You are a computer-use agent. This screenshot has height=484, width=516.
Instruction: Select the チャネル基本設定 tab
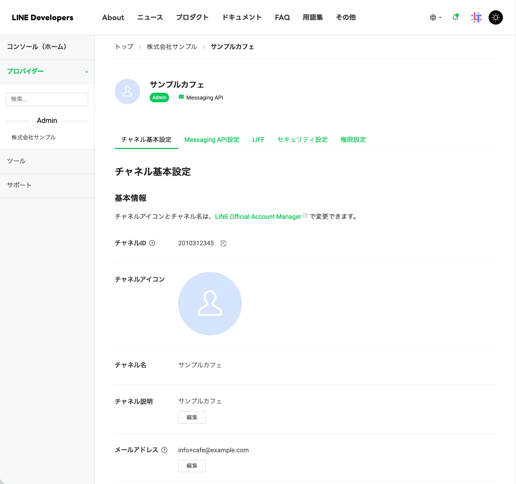(146, 140)
